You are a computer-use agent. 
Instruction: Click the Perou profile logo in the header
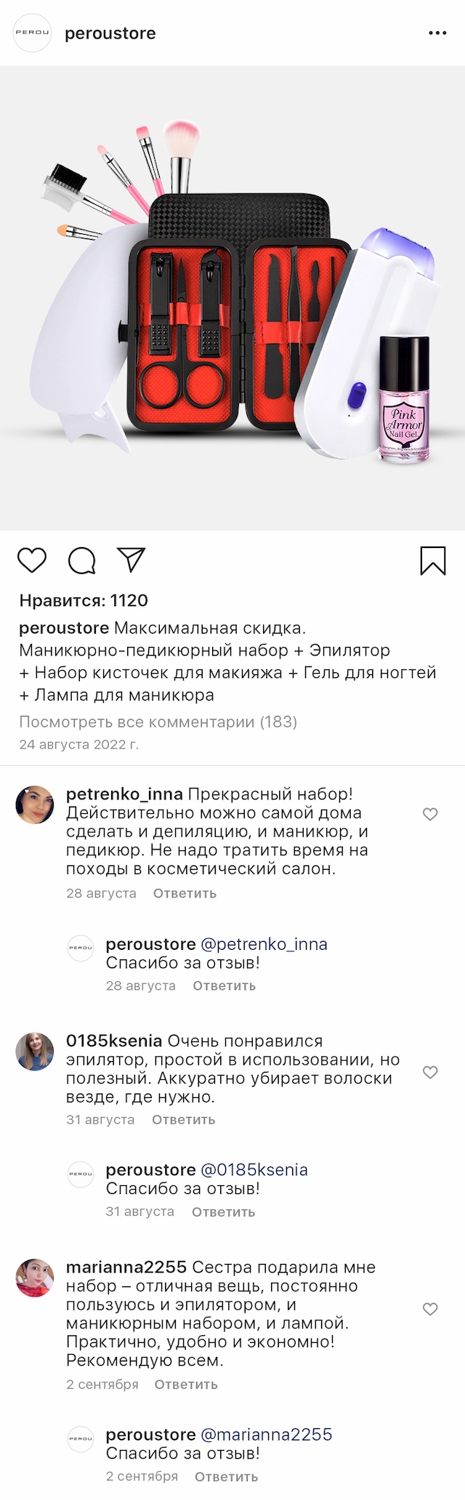[33, 33]
